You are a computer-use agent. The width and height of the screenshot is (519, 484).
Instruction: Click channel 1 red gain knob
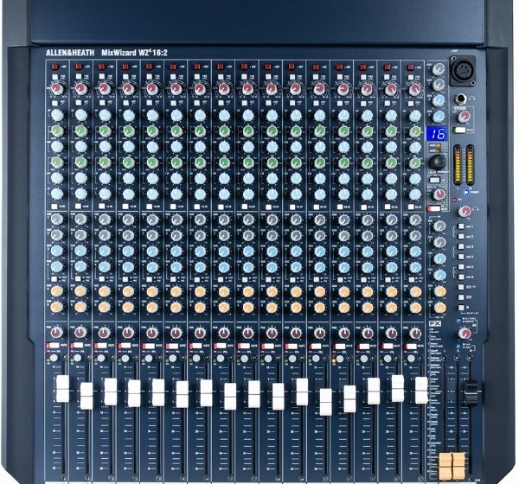tap(57, 89)
